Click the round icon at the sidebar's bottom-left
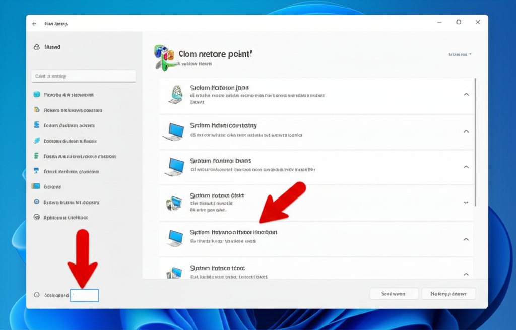The width and height of the screenshot is (516, 330). [36, 295]
